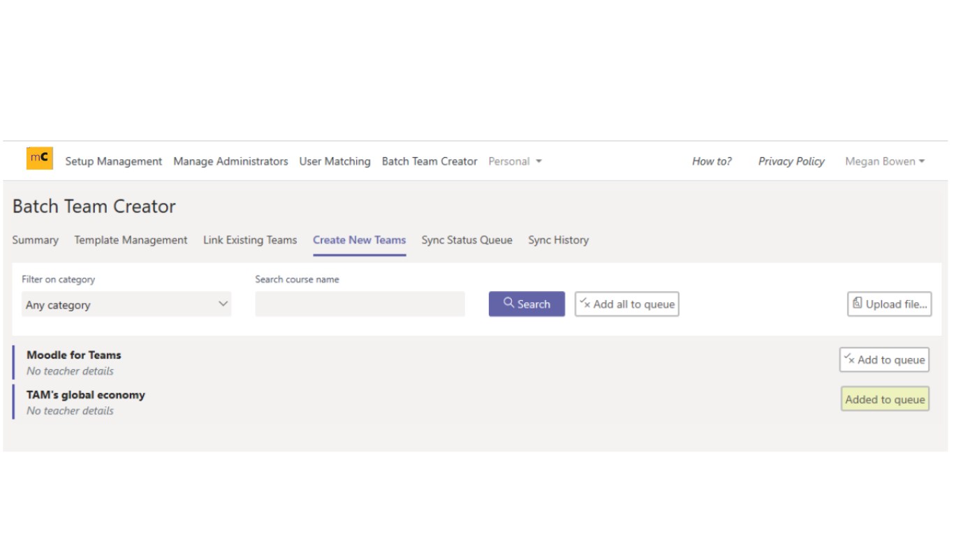This screenshot has height=536, width=954.
Task: Open the How to? link
Action: click(712, 161)
